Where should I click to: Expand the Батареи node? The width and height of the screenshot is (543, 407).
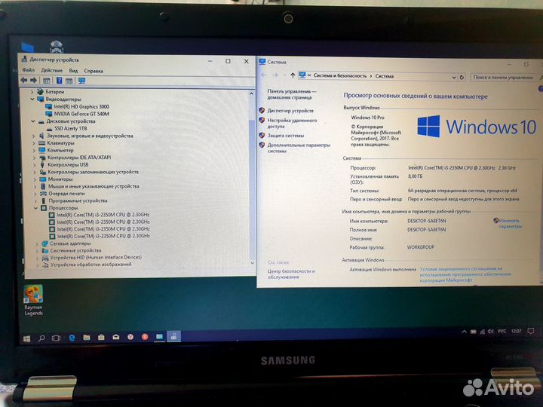click(32, 92)
